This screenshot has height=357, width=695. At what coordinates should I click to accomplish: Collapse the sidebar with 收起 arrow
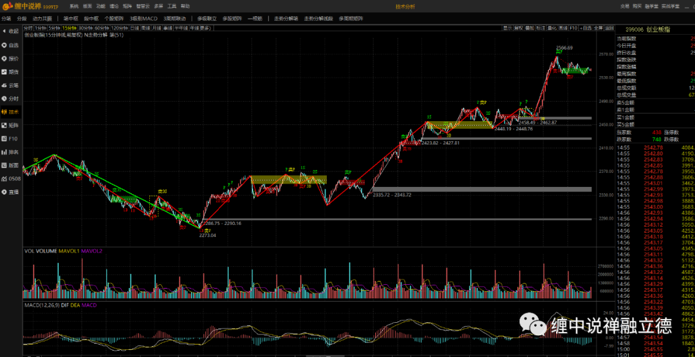11,32
